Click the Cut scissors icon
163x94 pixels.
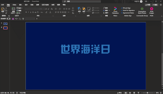point(6,8)
